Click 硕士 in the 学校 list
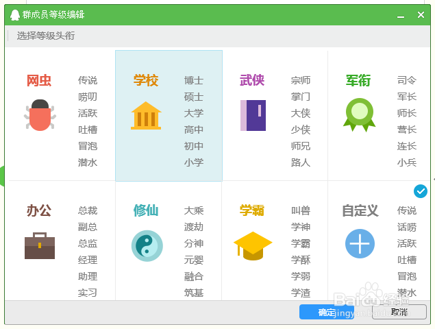 pos(194,97)
